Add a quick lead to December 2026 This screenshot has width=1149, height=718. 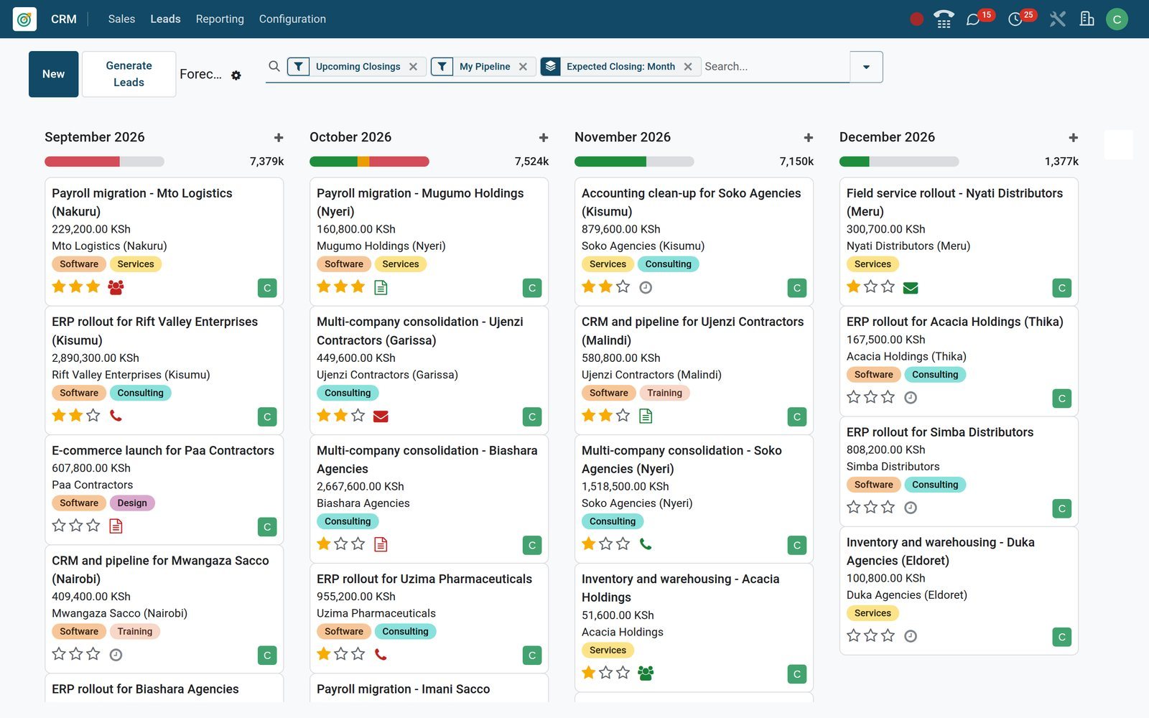coord(1074,137)
